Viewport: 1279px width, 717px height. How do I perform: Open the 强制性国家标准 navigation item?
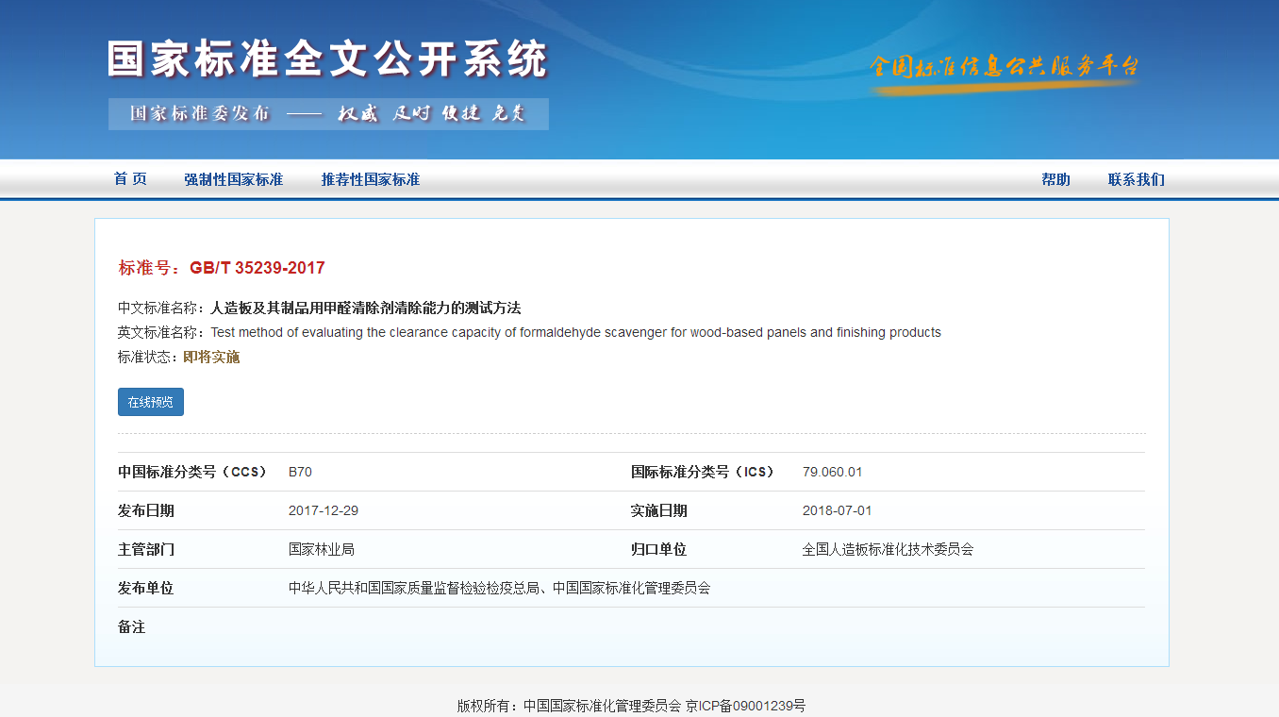[x=233, y=179]
